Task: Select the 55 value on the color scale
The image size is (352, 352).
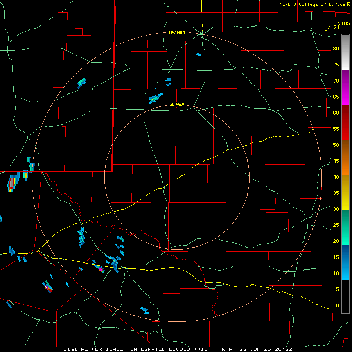Action: (336, 129)
